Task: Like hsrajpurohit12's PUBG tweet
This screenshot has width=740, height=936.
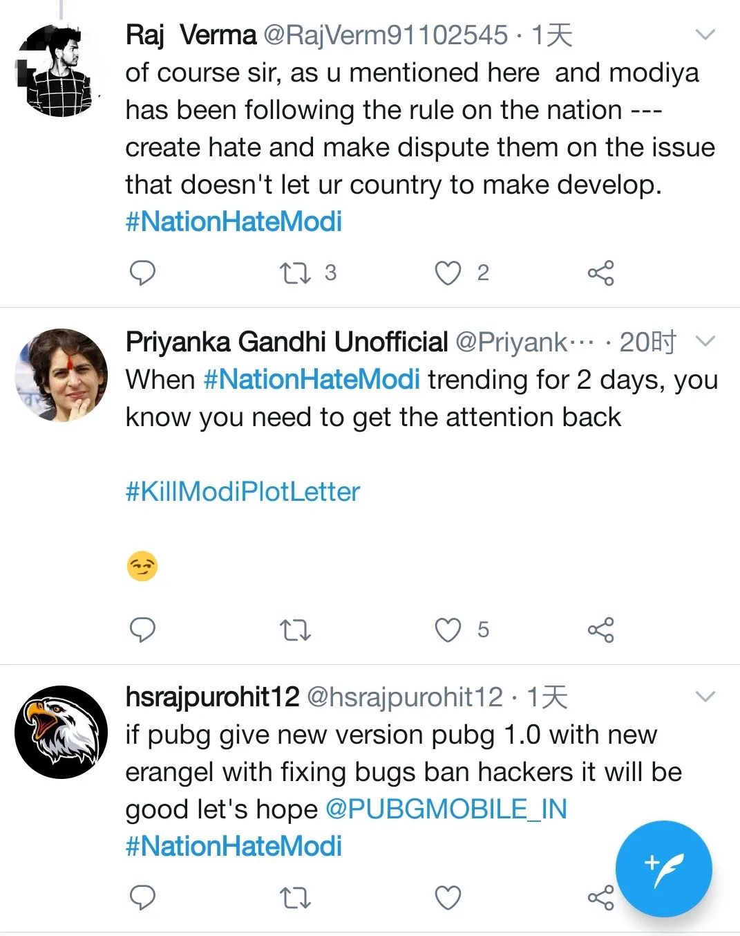Action: (x=448, y=897)
